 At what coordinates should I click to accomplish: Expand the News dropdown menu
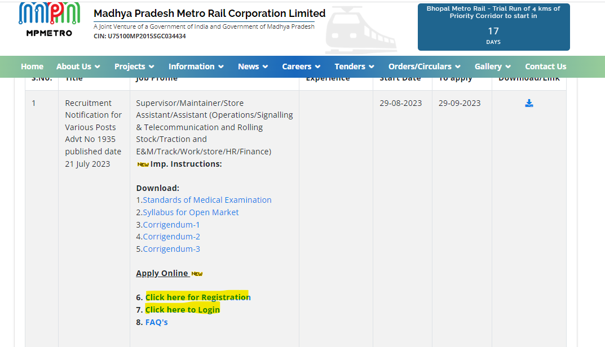click(253, 66)
